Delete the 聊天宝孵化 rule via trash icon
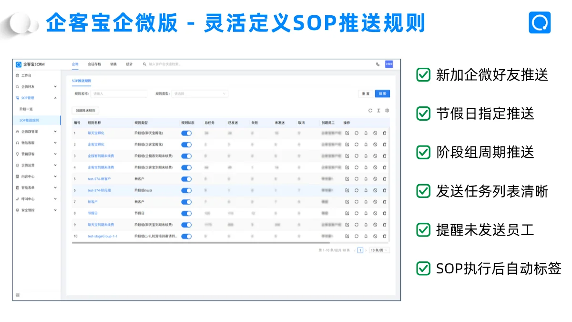This screenshot has width=572, height=322. pos(385,133)
